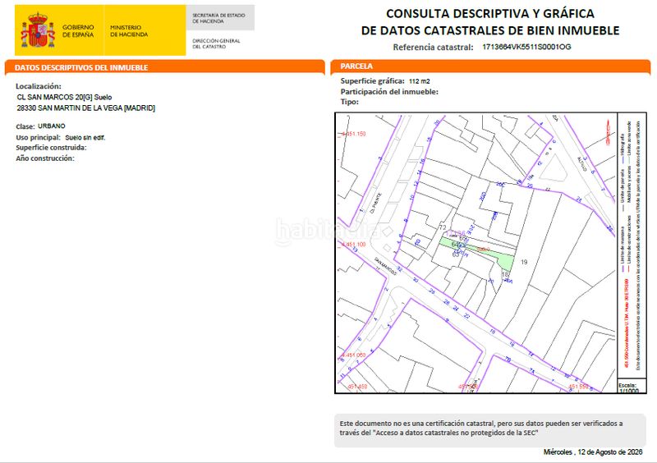
Task: Select cadastral reference 1713664VK5511S0001OG
Action: tap(526, 47)
